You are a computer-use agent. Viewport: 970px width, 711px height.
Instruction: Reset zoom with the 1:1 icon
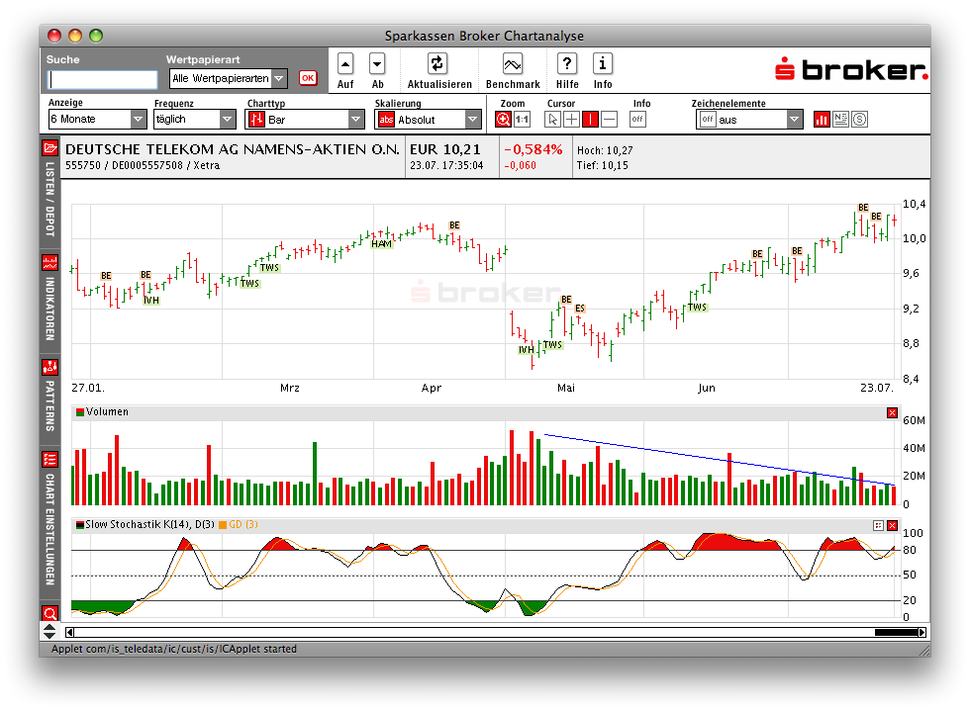pyautogui.click(x=522, y=120)
